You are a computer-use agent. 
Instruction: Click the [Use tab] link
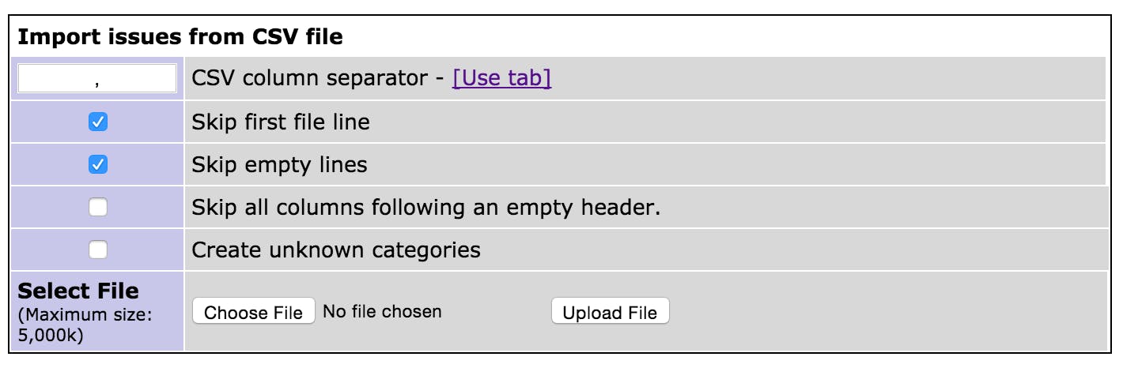coord(501,79)
